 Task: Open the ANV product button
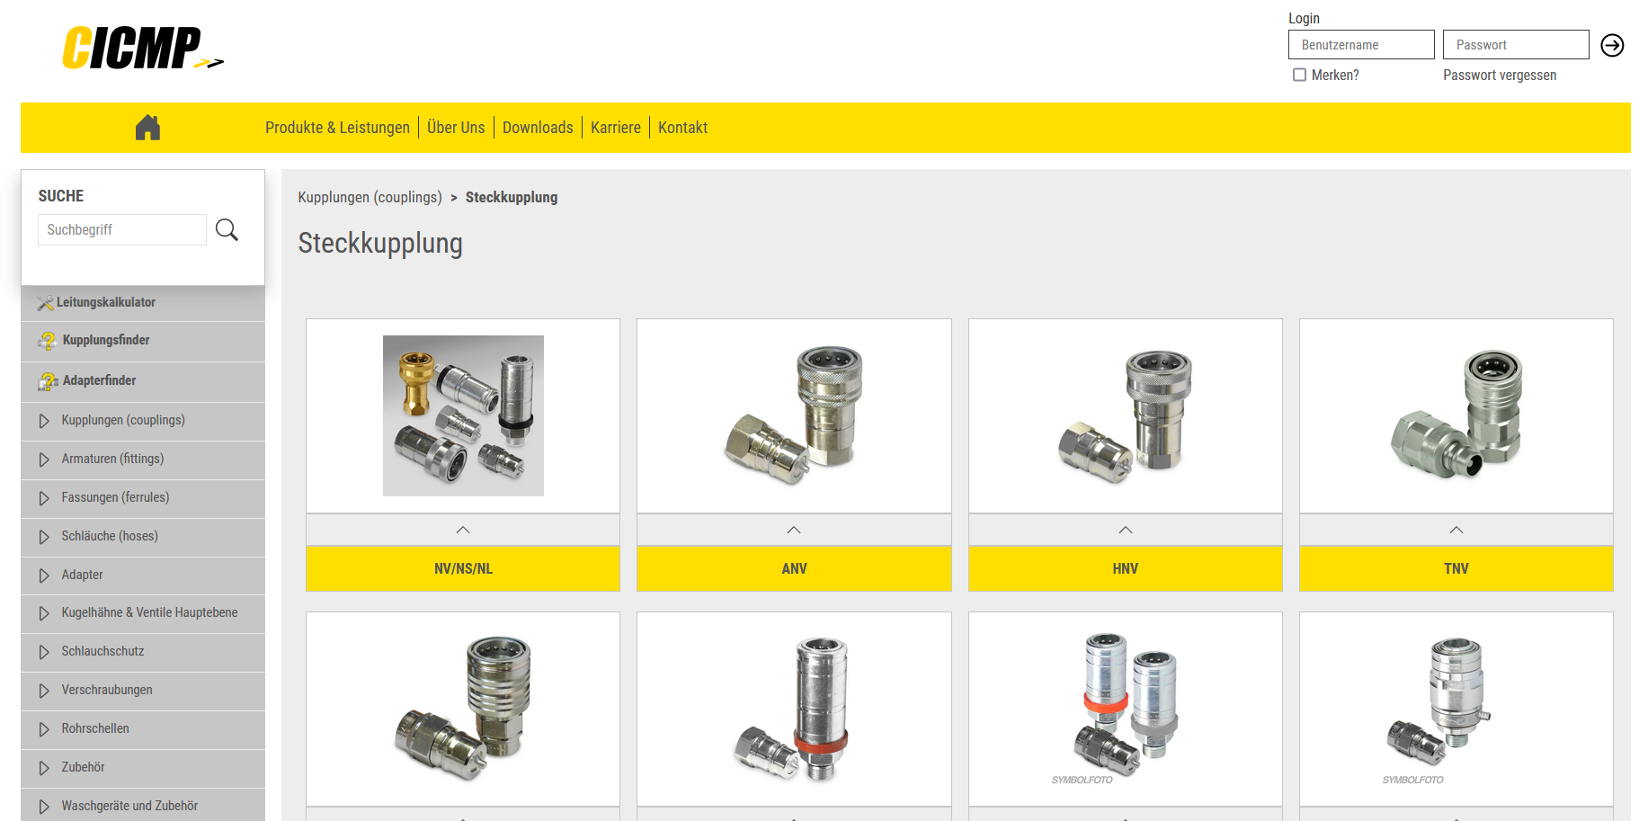click(794, 568)
